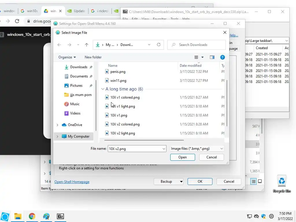Open the Open-Shell Homepage link
296x222 pixels.
click(x=72, y=182)
